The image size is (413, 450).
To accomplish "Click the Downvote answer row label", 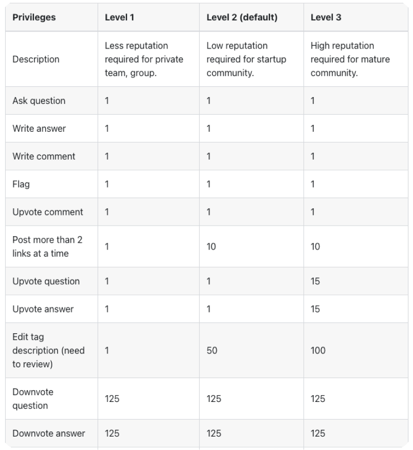I will point(49,433).
